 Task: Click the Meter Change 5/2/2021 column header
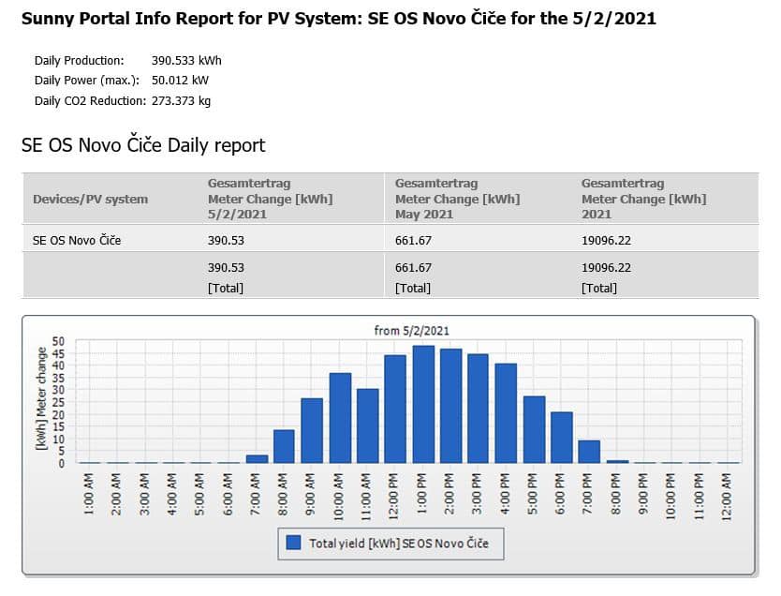[270, 199]
